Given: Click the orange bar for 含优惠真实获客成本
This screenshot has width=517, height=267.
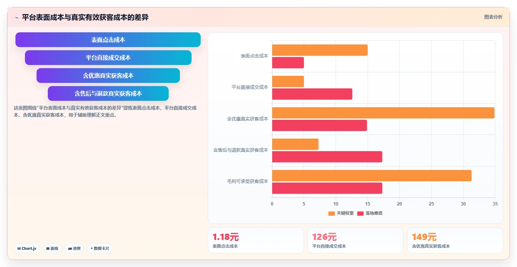Looking at the screenshot, I should tap(383, 113).
